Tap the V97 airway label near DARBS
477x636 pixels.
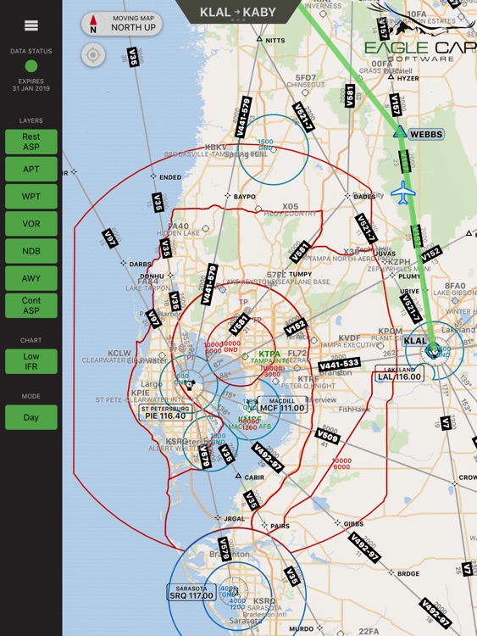tap(109, 238)
